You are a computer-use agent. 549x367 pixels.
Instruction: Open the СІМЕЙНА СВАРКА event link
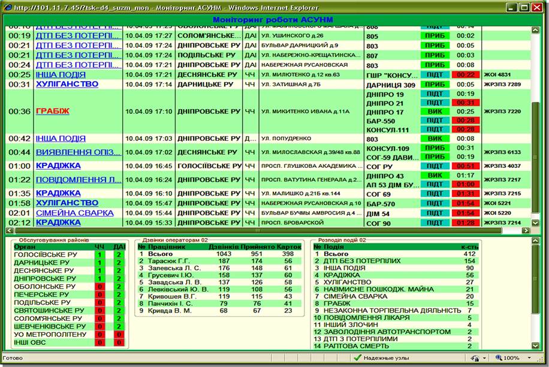click(x=74, y=213)
